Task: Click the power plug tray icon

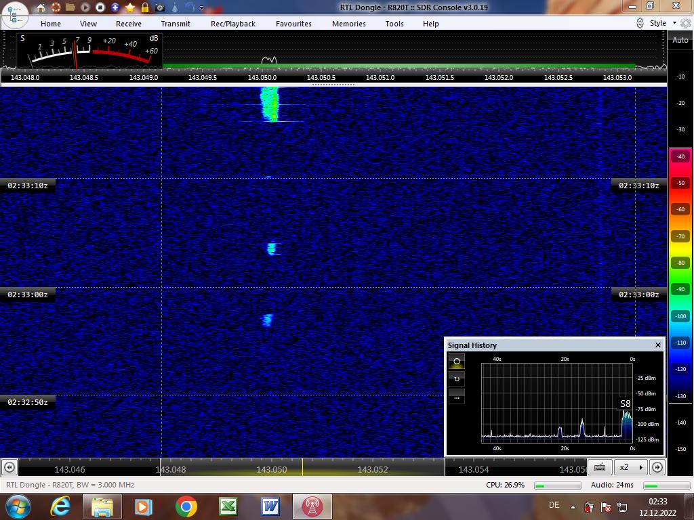Action: click(589, 506)
